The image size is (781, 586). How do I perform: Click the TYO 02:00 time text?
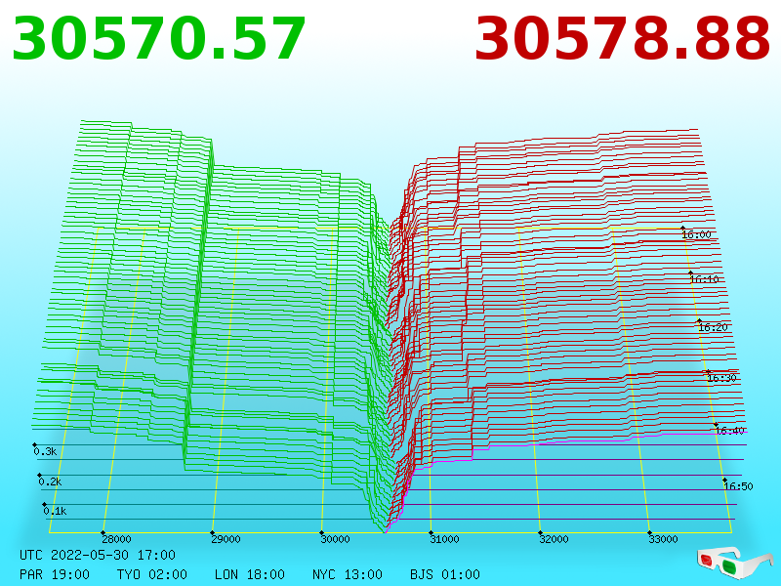pyautogui.click(x=152, y=574)
